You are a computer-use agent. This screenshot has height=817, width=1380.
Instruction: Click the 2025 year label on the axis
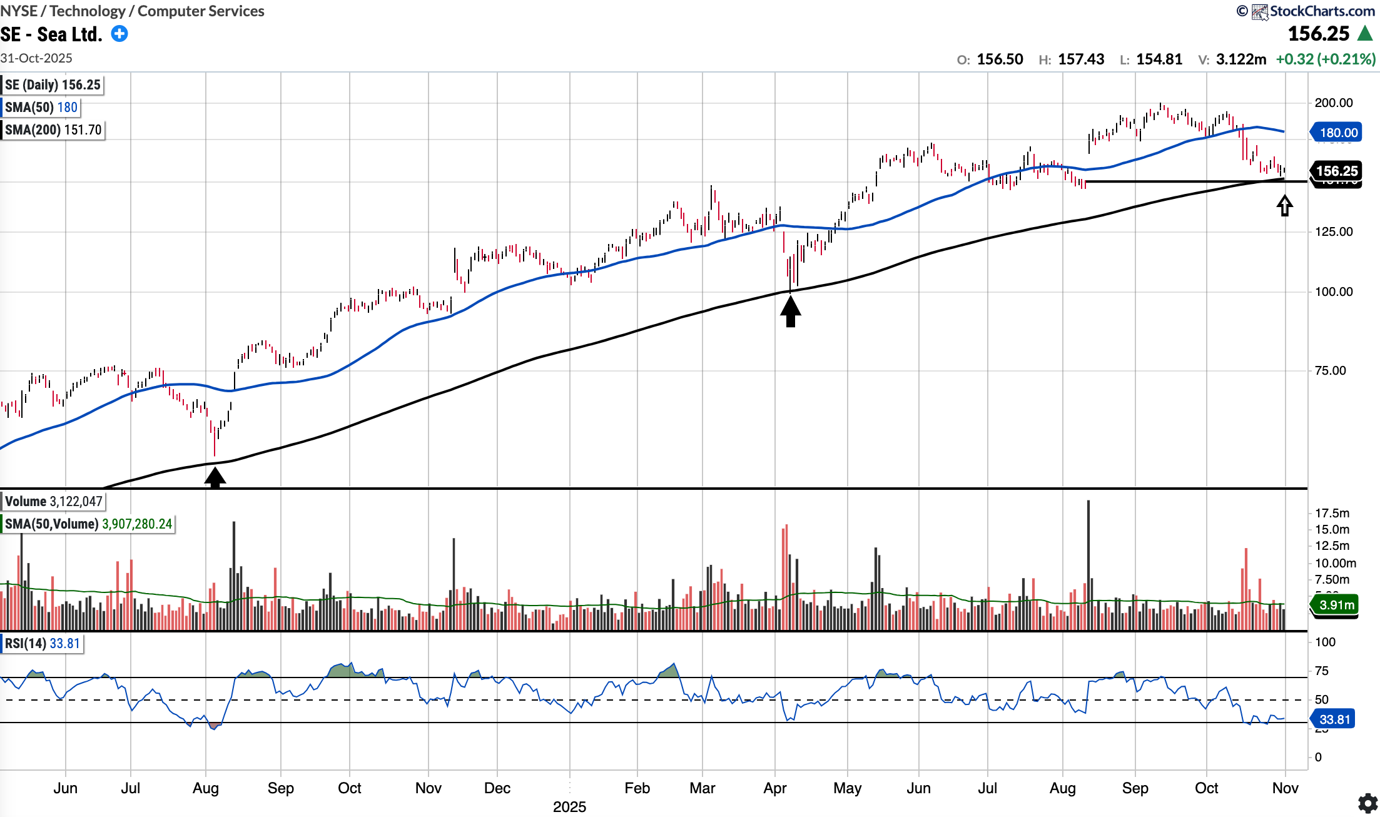(569, 807)
